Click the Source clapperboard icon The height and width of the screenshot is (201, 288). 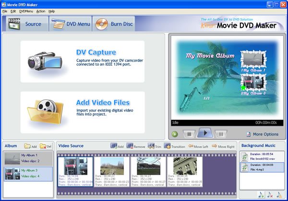click(14, 24)
